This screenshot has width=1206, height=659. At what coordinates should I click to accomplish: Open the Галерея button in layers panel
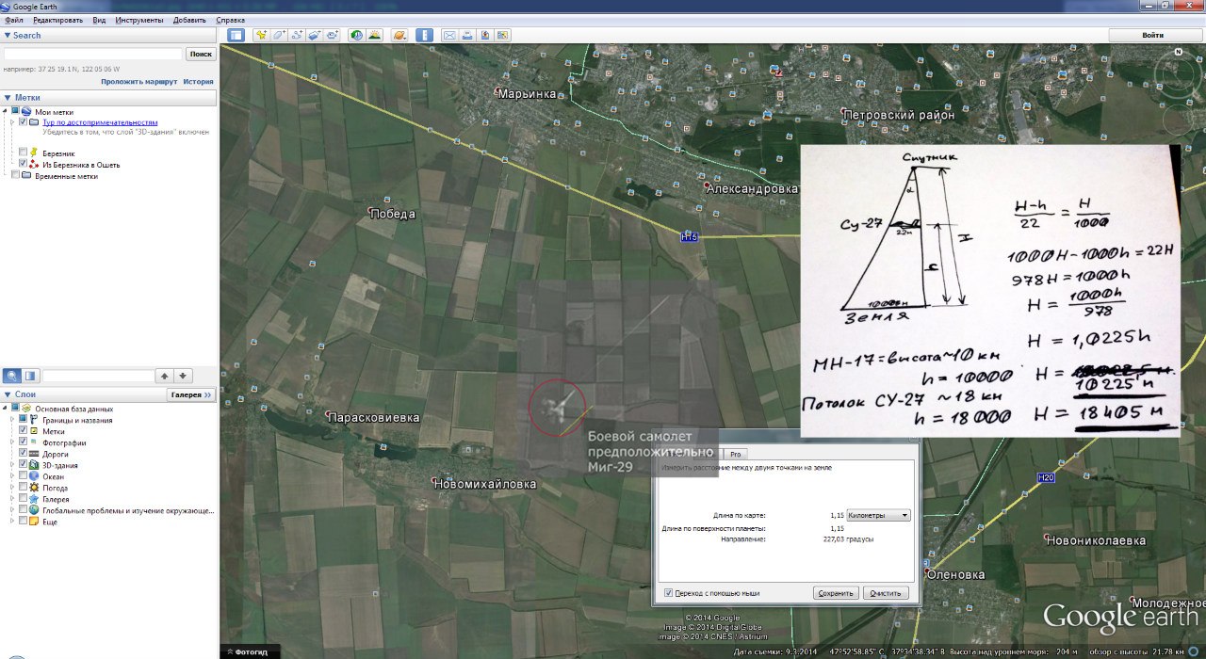(x=191, y=394)
